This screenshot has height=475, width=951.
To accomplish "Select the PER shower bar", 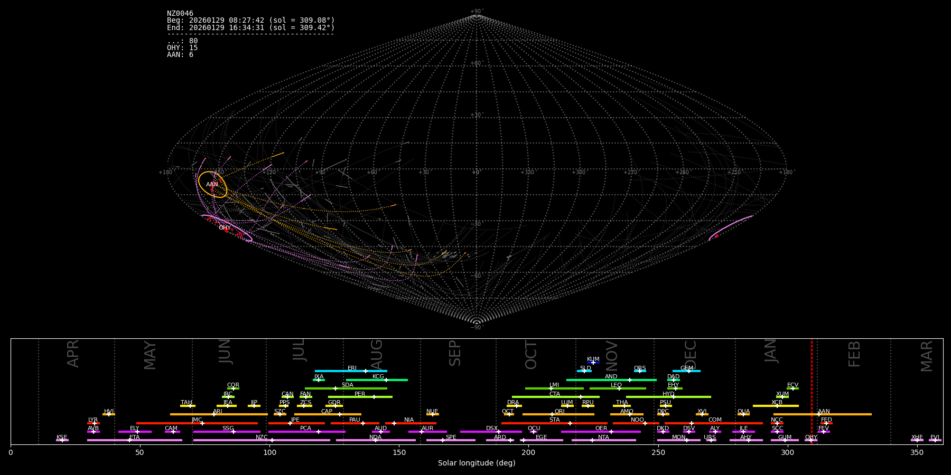I will (360, 397).
